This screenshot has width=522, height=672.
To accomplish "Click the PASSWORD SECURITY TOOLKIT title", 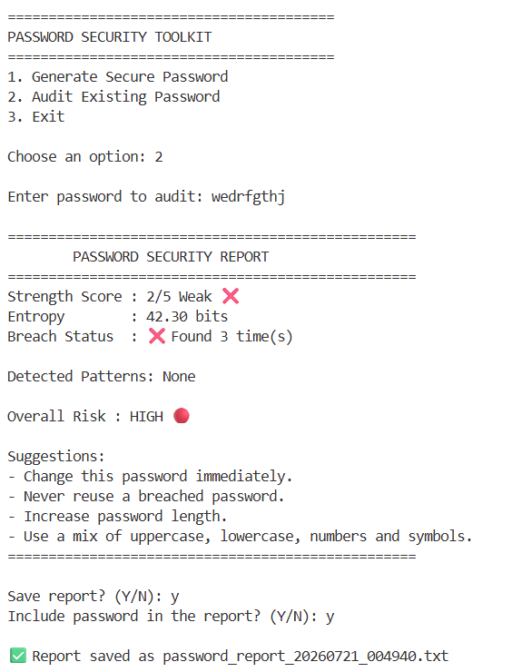I will [x=110, y=37].
